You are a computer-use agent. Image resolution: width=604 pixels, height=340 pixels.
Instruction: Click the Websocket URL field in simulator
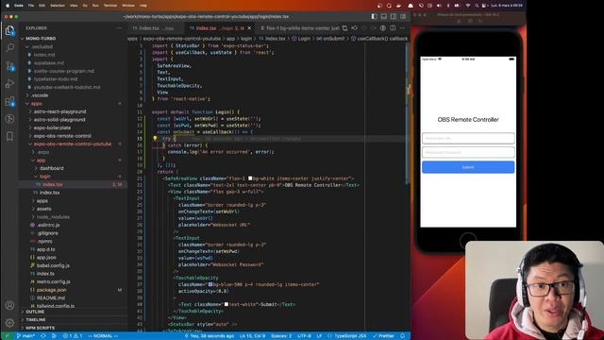[x=468, y=138]
